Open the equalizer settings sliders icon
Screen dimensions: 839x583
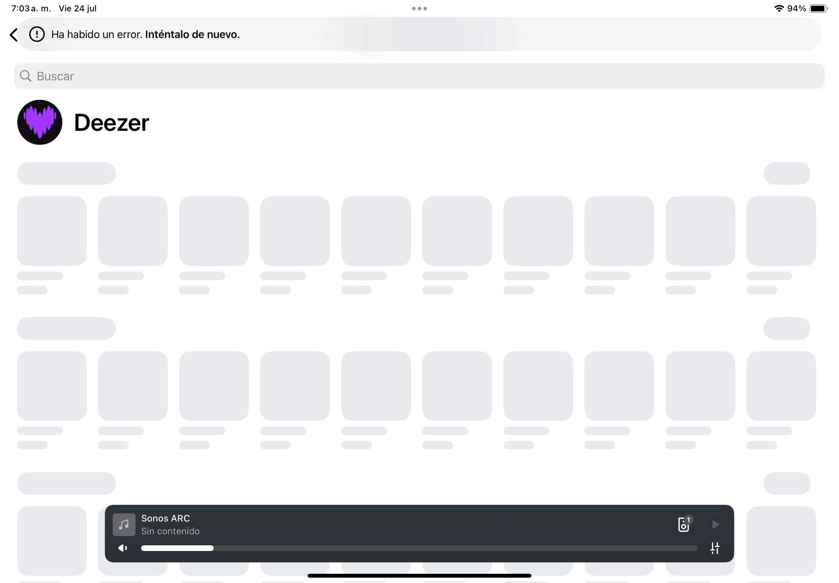pos(715,548)
